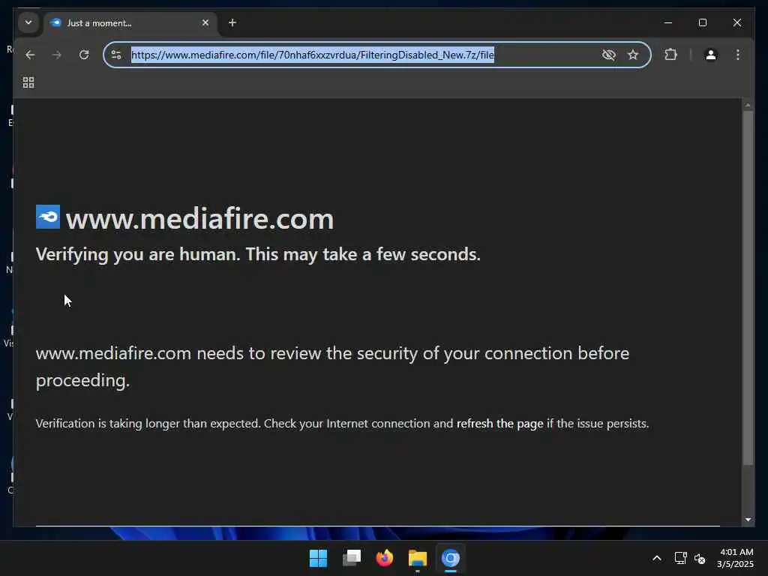Close the "Just a moment..." tab
768x576 pixels.
click(205, 22)
